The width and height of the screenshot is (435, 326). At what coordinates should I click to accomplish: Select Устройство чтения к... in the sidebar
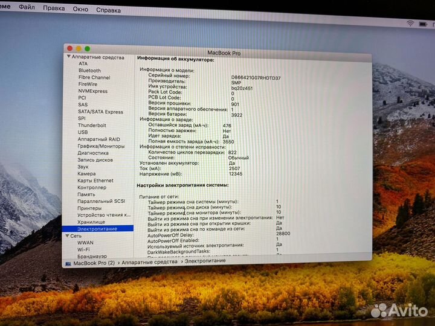104,215
